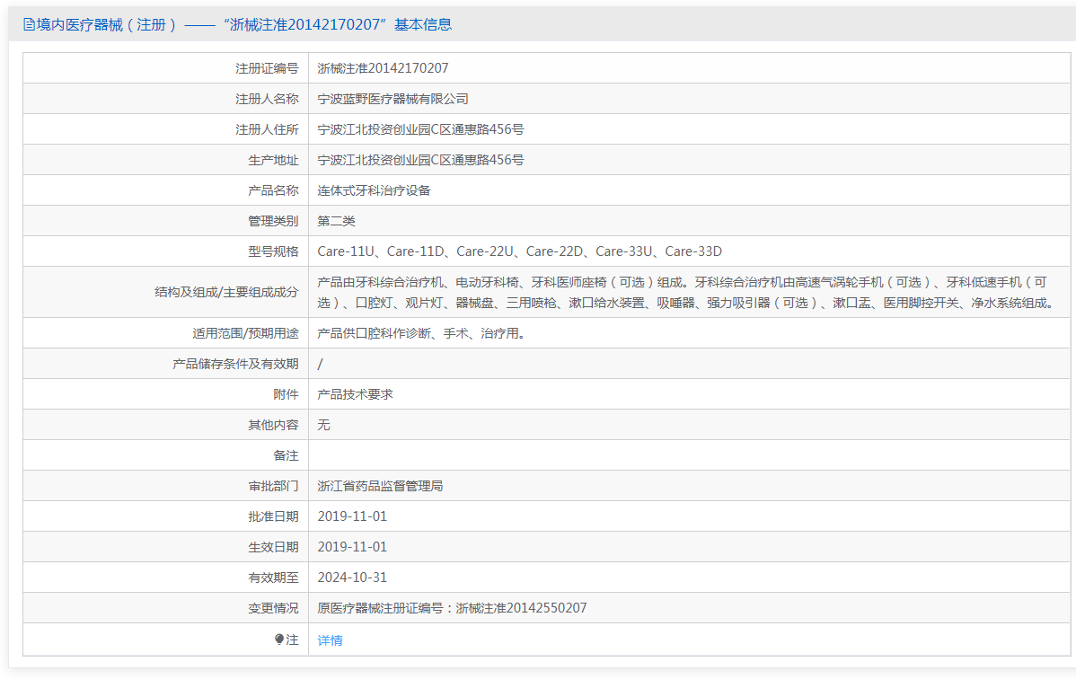Click the 管理类别 label
This screenshot has width=1076, height=679.
point(273,221)
